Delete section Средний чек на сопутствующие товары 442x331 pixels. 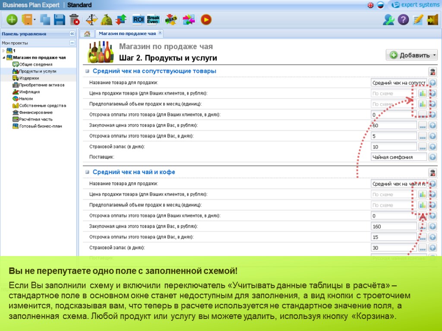coord(433,72)
